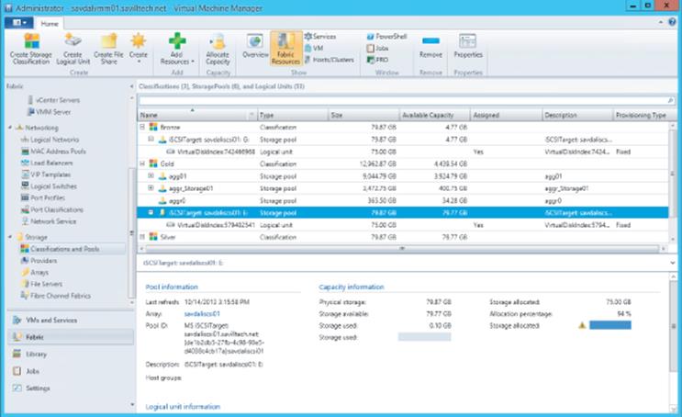This screenshot has width=682, height=417.
Task: Collapse the Fabric navigation pane arrow
Action: [x=131, y=86]
